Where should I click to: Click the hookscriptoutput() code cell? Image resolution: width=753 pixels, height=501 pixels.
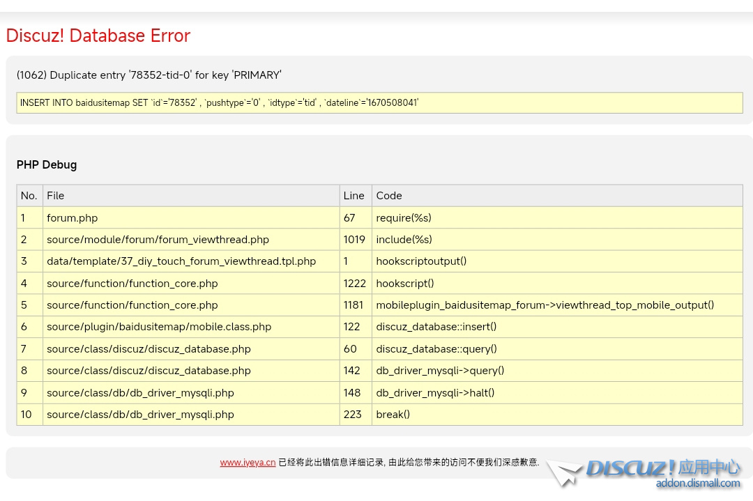pyautogui.click(x=557, y=261)
